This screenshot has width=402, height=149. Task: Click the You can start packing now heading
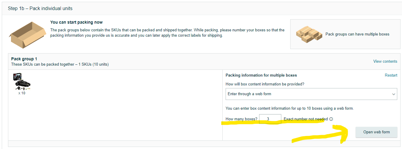(x=76, y=22)
